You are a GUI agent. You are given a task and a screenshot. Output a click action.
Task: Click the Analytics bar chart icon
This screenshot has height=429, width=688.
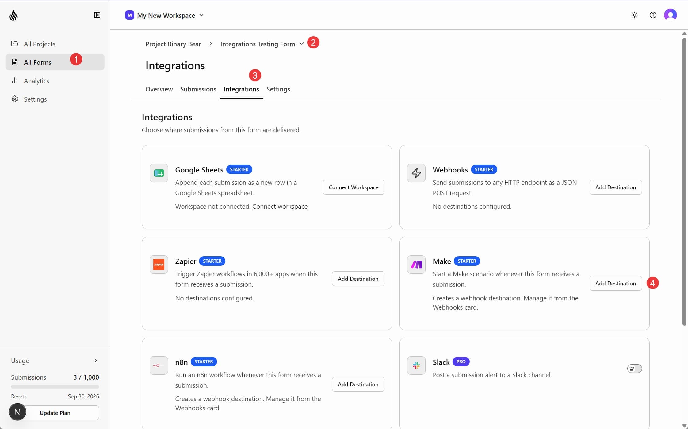click(14, 80)
